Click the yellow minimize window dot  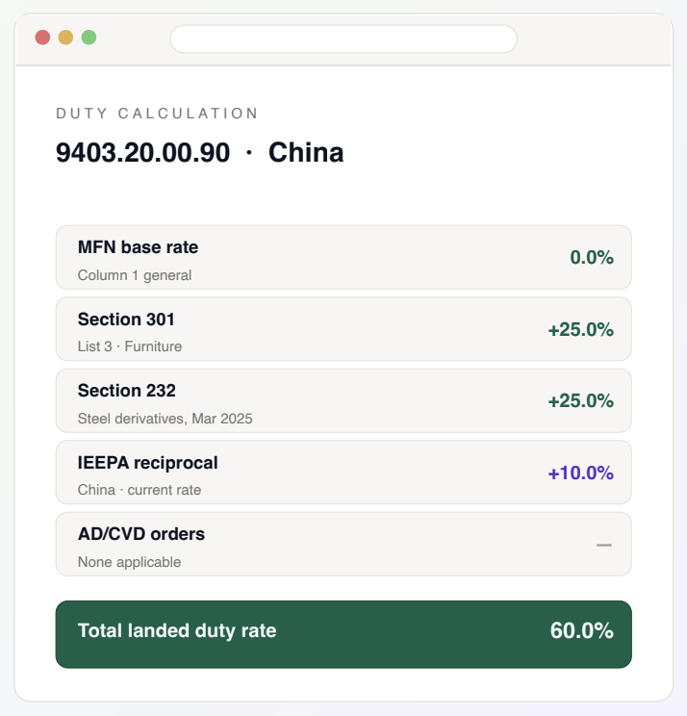pyautogui.click(x=65, y=38)
